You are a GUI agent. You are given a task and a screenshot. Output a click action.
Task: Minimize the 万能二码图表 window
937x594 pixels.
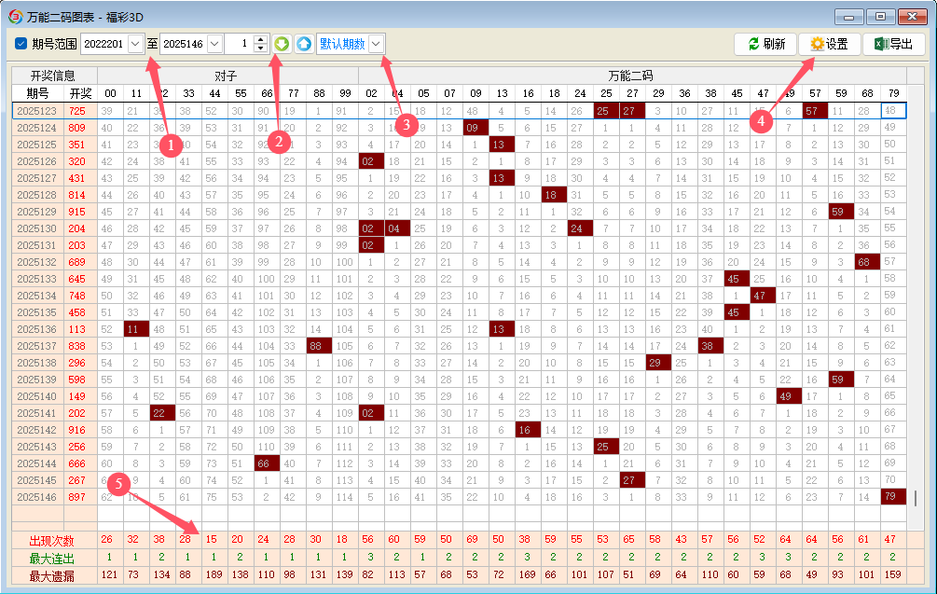tap(849, 16)
